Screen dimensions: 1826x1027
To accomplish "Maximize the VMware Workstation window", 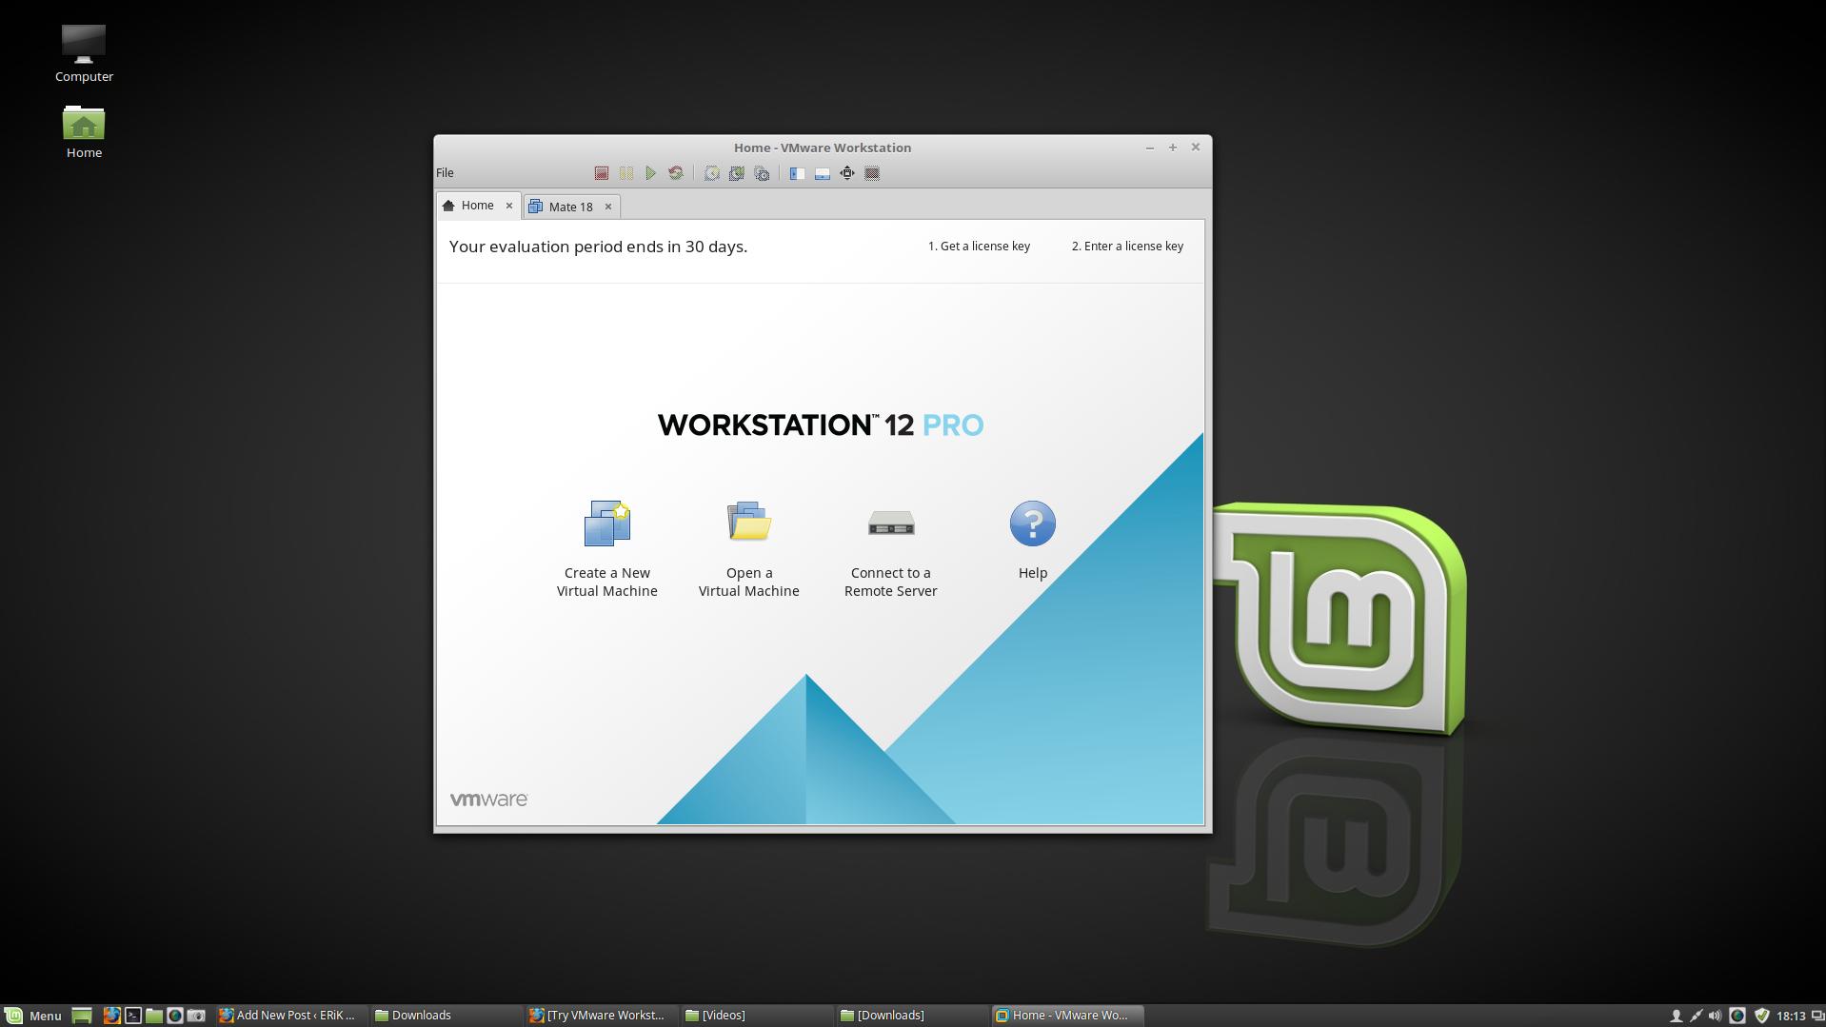I will tap(1173, 148).
